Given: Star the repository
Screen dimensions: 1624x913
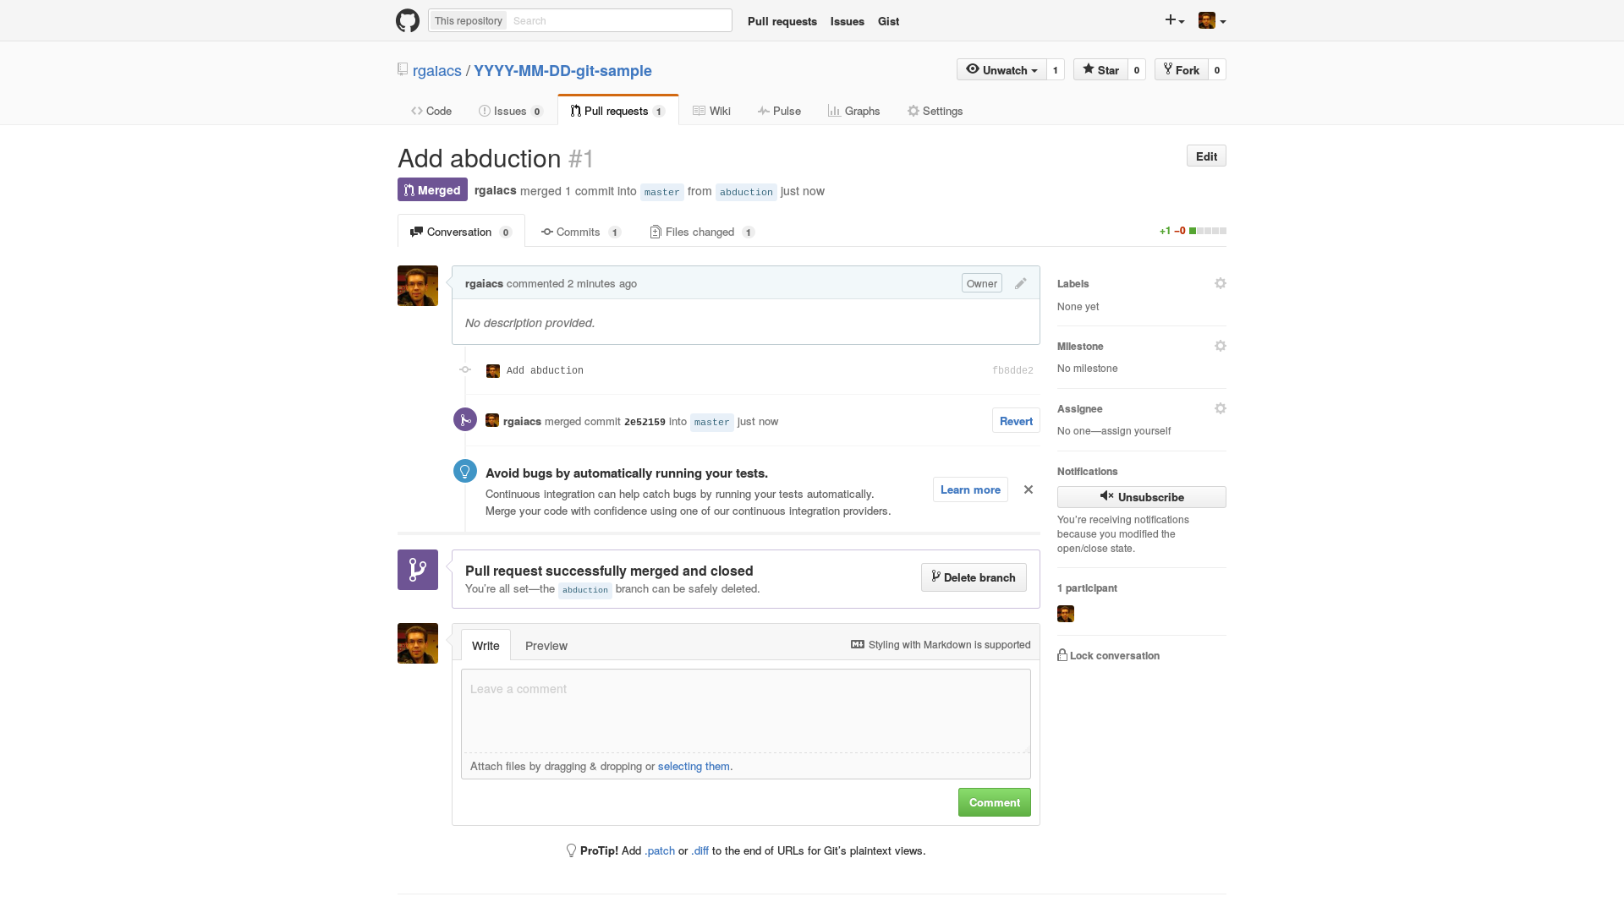Looking at the screenshot, I should tap(1100, 70).
